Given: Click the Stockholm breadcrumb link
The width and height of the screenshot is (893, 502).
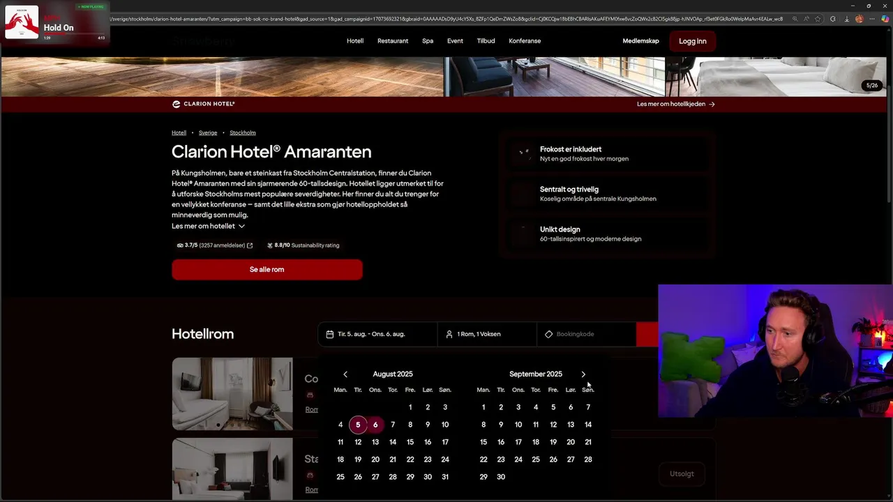Looking at the screenshot, I should (x=243, y=132).
